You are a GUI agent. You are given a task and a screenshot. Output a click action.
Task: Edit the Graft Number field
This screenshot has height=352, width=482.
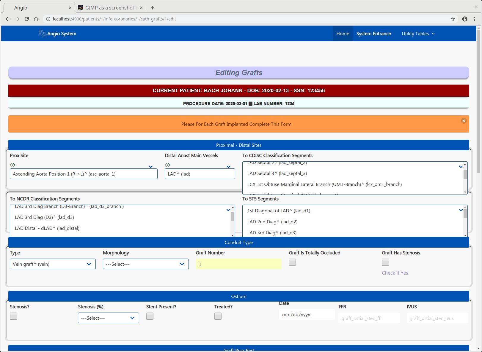click(x=238, y=264)
